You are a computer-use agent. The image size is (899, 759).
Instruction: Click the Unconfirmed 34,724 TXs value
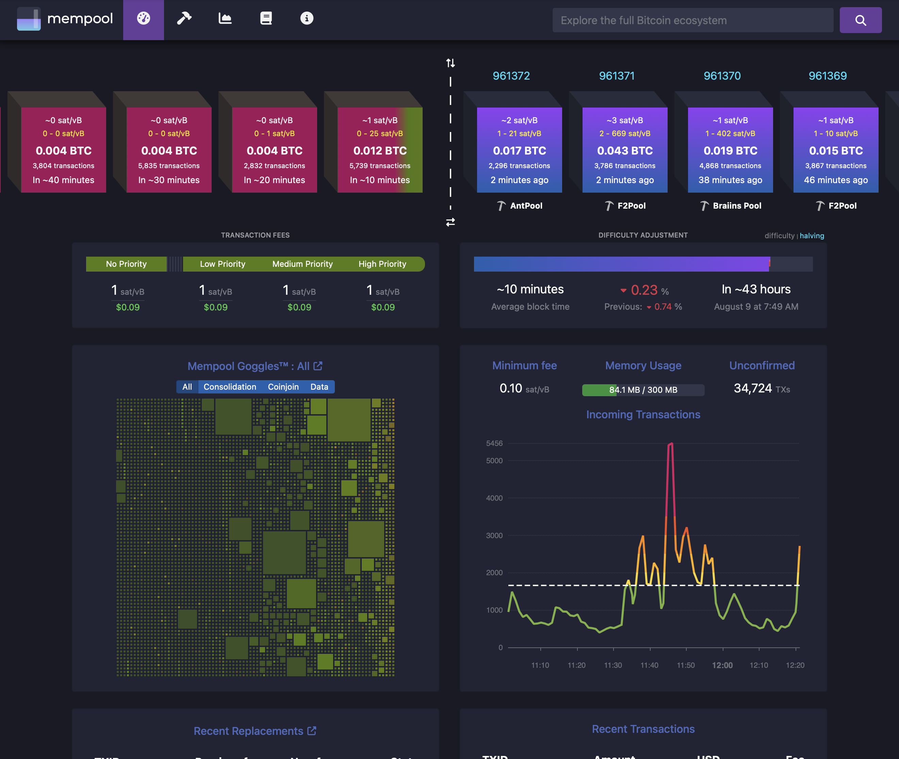(762, 389)
